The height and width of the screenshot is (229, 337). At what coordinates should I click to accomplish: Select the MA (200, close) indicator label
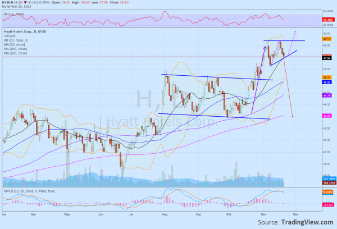point(15,53)
